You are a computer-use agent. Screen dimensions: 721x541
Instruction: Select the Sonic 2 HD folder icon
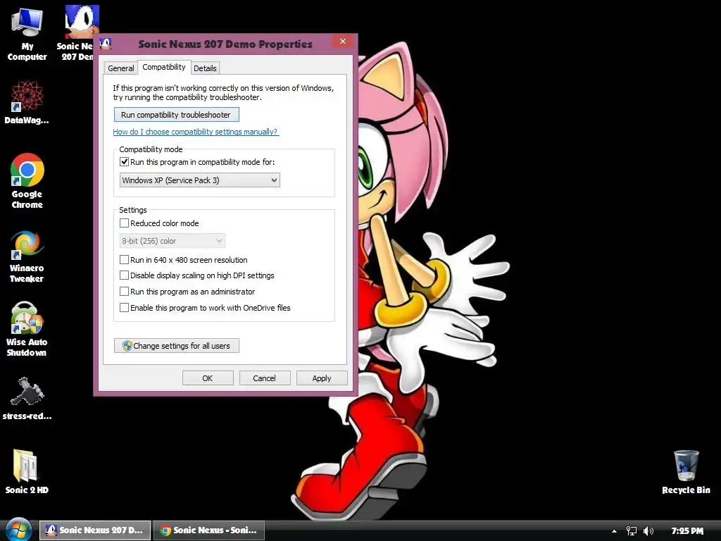[x=27, y=472]
